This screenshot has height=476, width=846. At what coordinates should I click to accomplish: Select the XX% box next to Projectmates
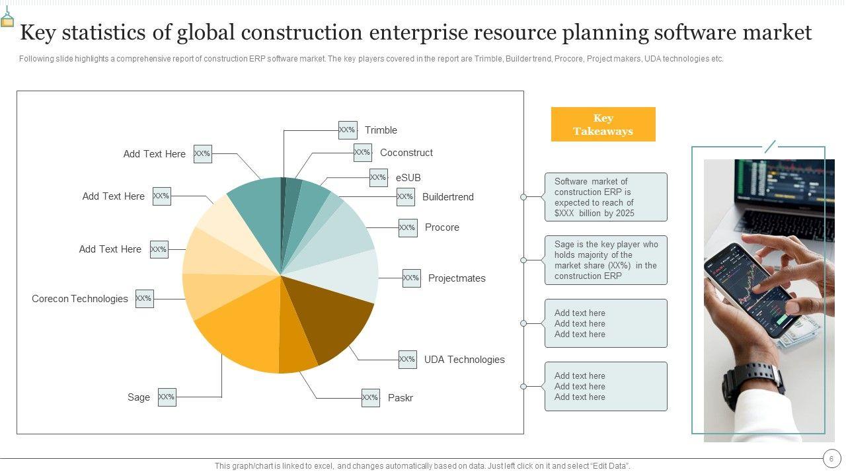(411, 278)
